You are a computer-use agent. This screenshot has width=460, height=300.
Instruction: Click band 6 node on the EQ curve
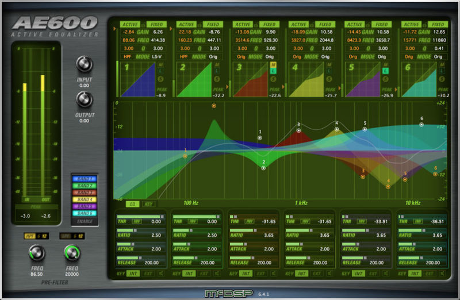pyautogui.click(x=421, y=125)
